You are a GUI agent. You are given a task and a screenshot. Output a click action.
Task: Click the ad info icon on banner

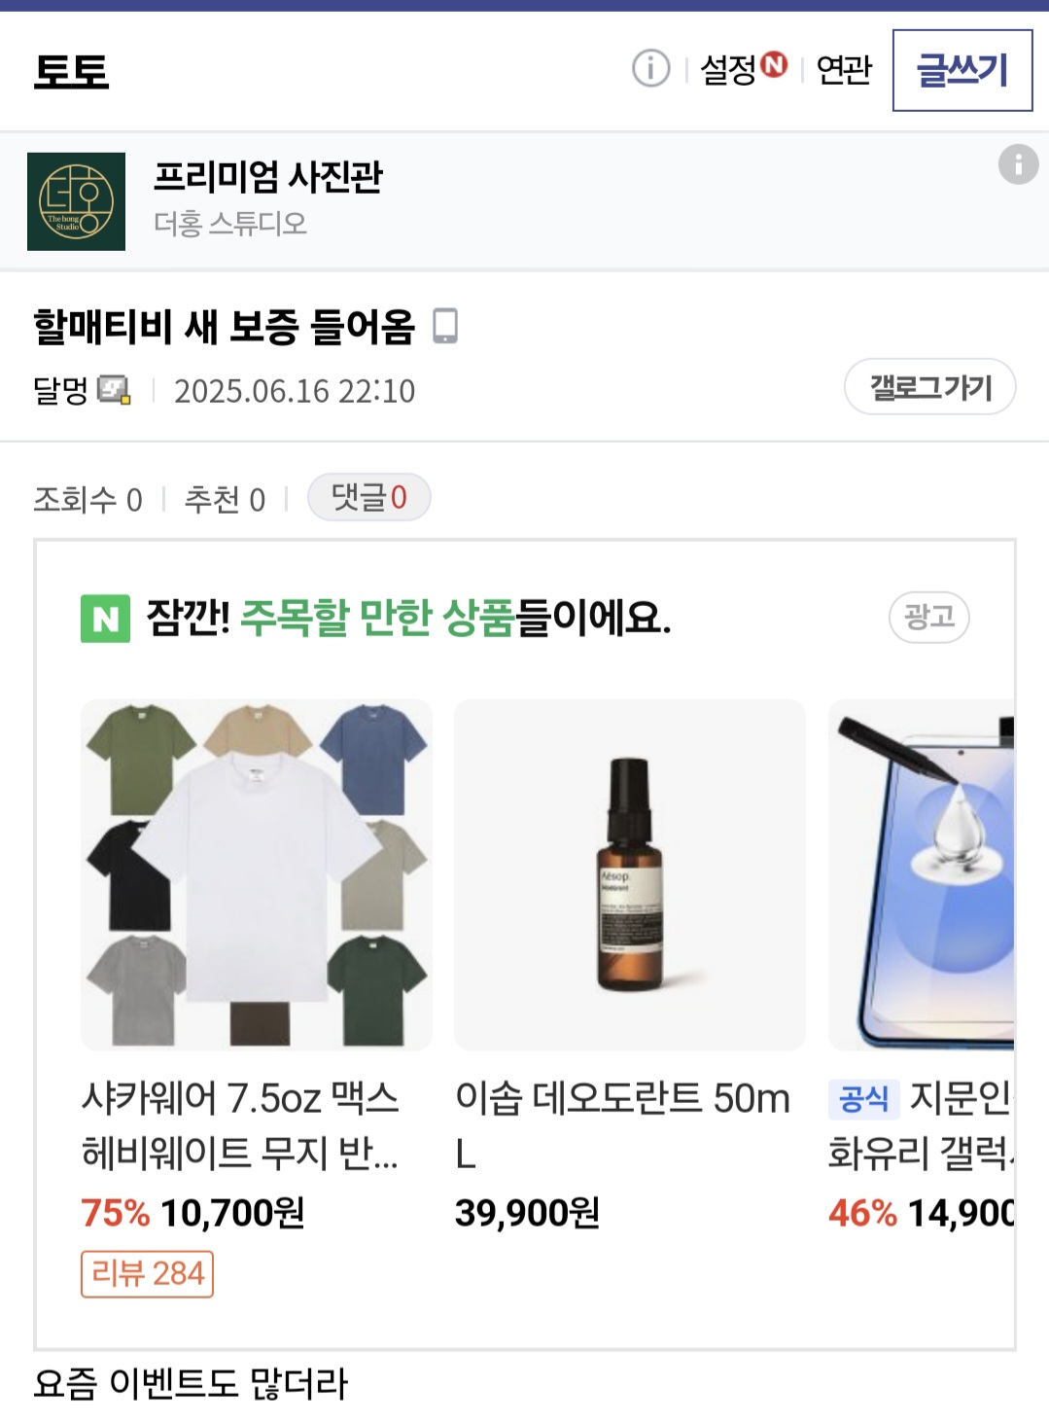coord(1018,164)
